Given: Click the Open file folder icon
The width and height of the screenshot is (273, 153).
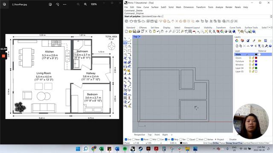Looking at the screenshot, I should coord(130,31).
